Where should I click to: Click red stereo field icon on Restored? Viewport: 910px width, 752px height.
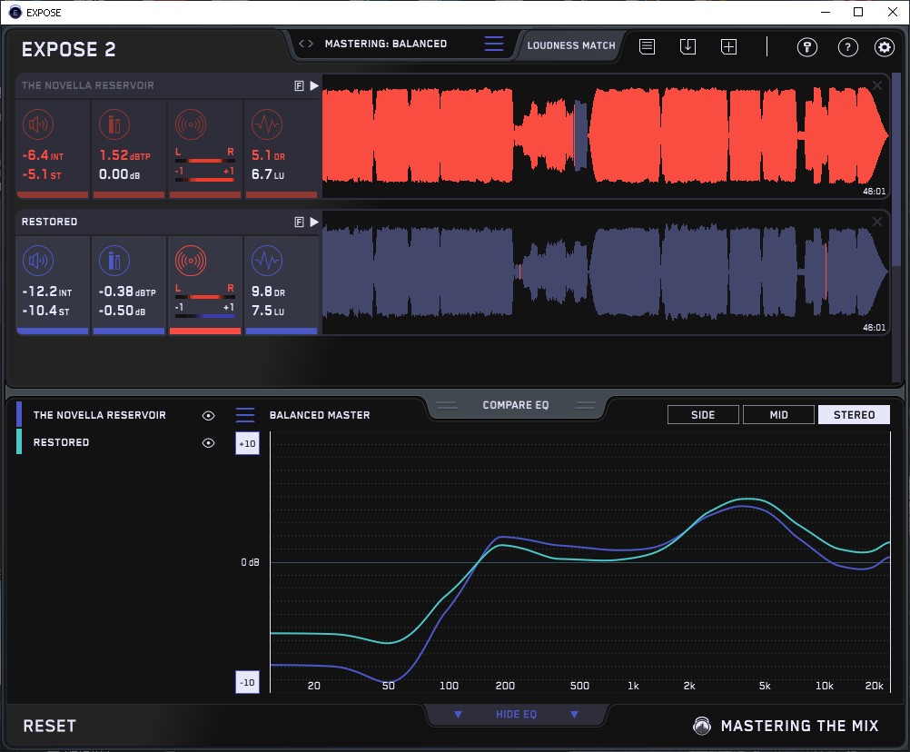pyautogui.click(x=191, y=261)
